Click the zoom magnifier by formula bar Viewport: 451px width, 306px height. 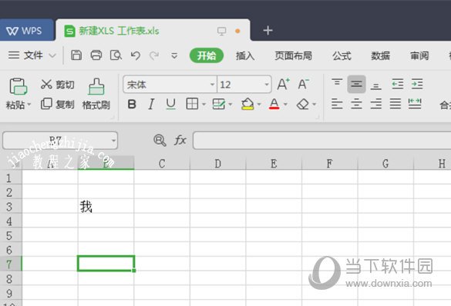click(160, 140)
